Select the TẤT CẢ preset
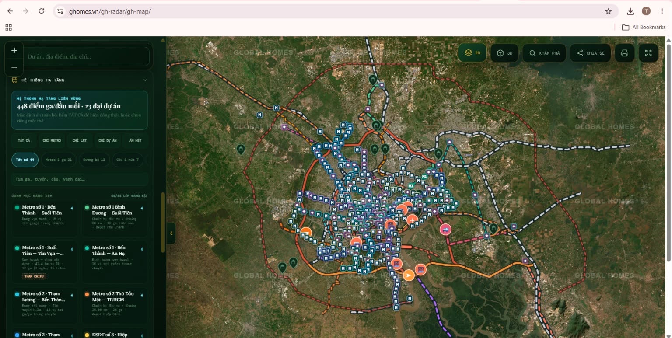 [x=24, y=140]
